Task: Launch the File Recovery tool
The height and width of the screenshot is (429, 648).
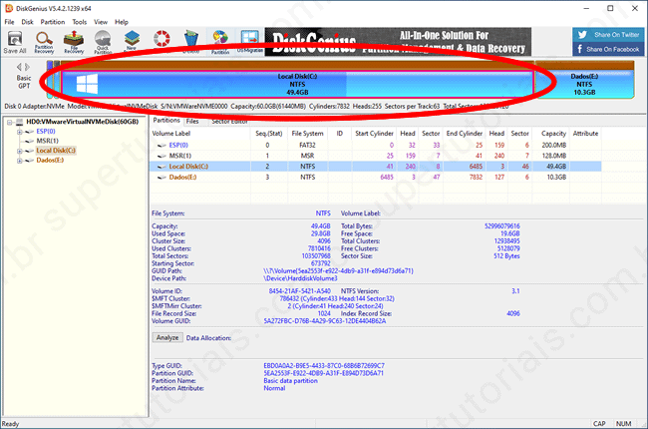Action: [x=74, y=42]
